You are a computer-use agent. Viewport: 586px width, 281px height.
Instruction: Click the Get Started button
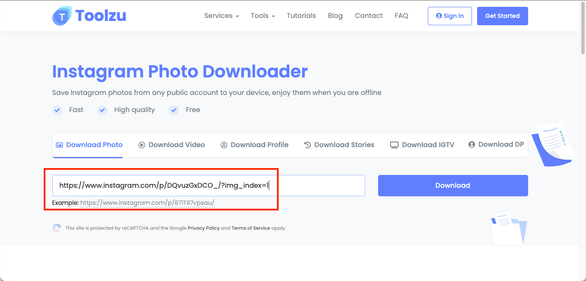point(502,16)
